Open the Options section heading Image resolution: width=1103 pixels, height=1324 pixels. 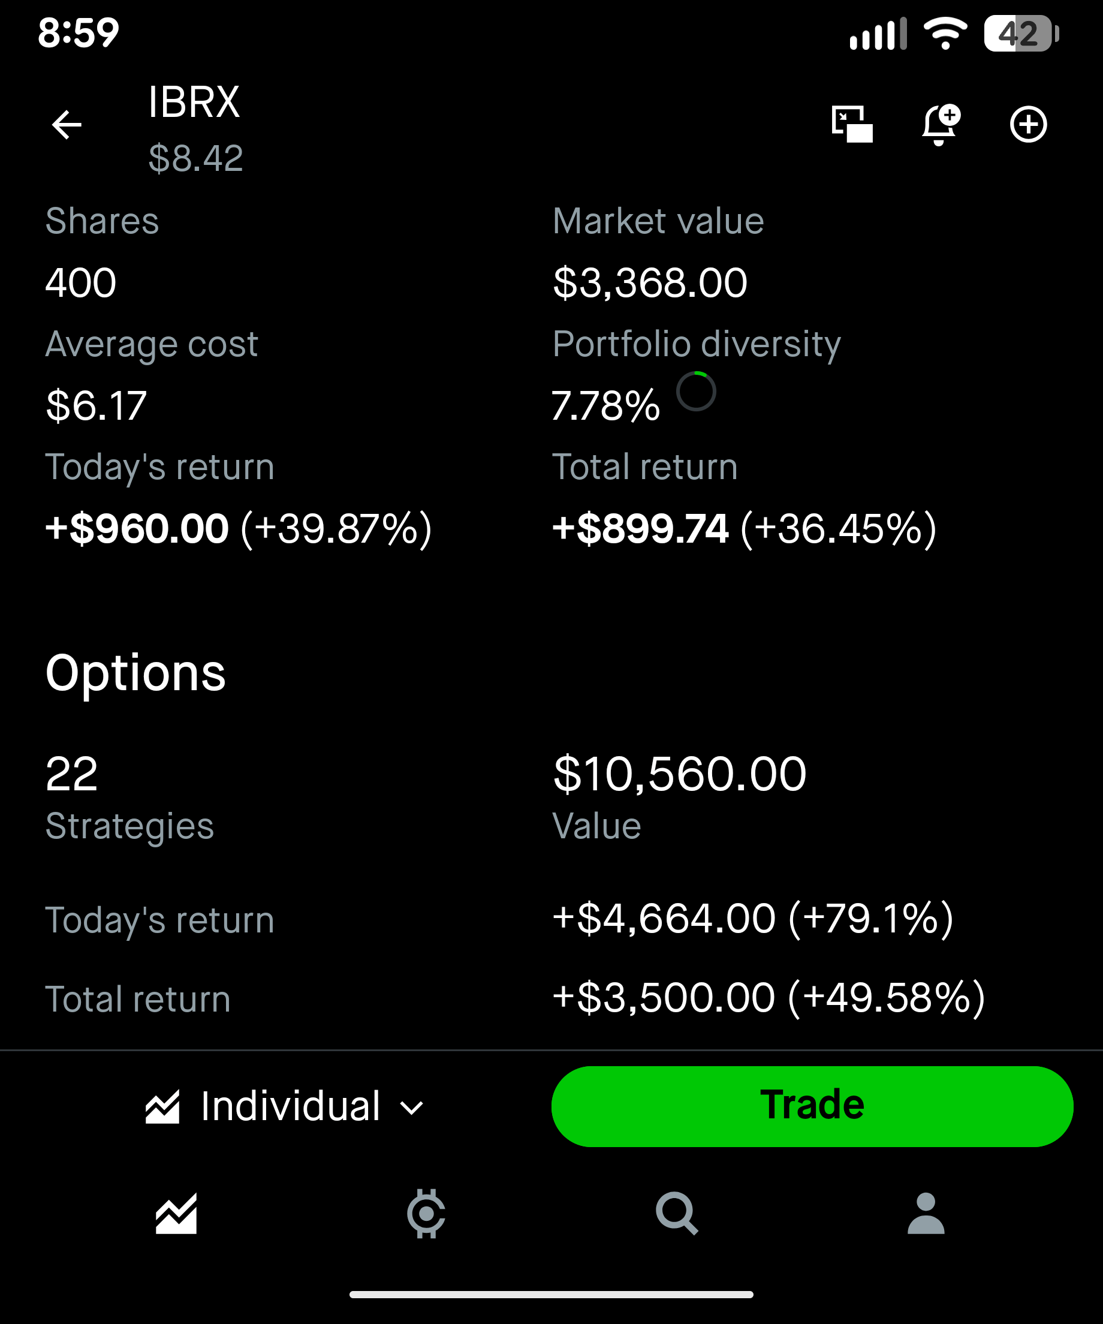pos(135,673)
